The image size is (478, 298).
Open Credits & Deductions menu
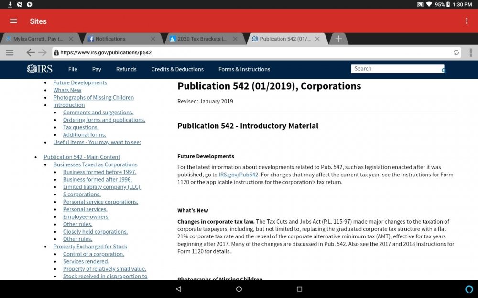point(177,69)
